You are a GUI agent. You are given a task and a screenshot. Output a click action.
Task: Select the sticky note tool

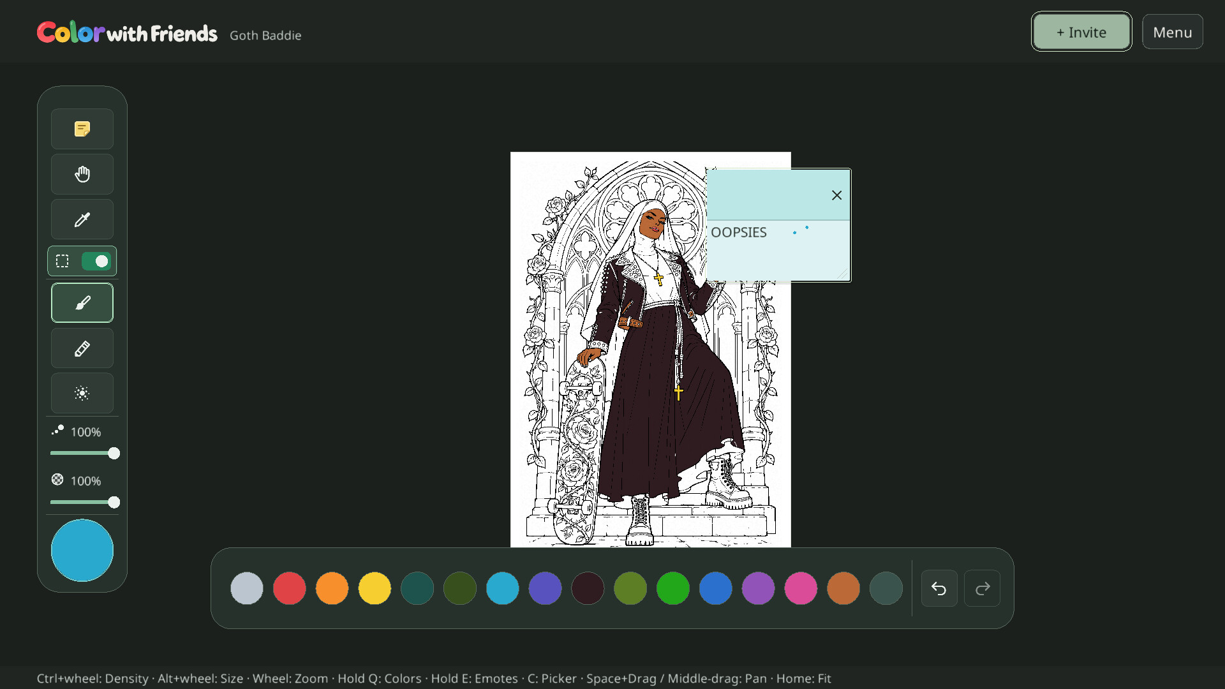[x=82, y=129]
